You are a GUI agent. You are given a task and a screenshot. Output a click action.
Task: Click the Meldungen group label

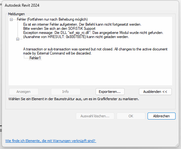pos(16,14)
